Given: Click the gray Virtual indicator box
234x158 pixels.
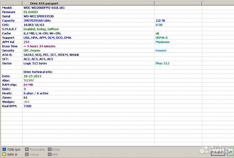Looking at the screenshot, I should [27, 154].
